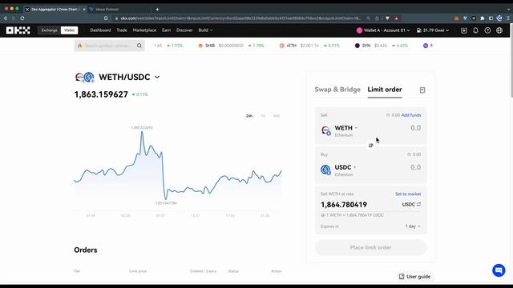Viewport: 513px width, 288px height.
Task: Choose sell token WETH dropdown
Action: (345, 128)
